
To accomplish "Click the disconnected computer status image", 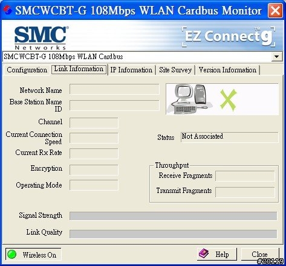I will tap(222, 99).
